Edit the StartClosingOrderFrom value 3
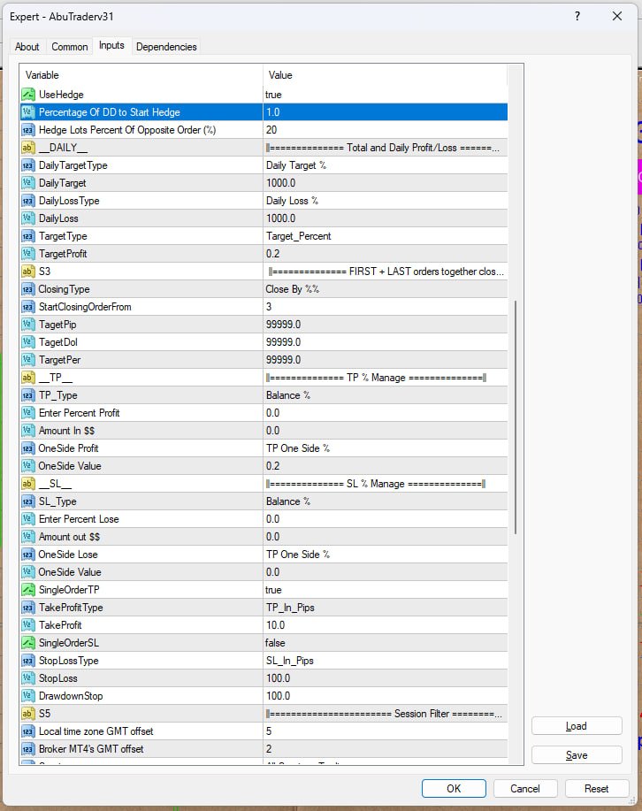The width and height of the screenshot is (642, 811). (386, 307)
